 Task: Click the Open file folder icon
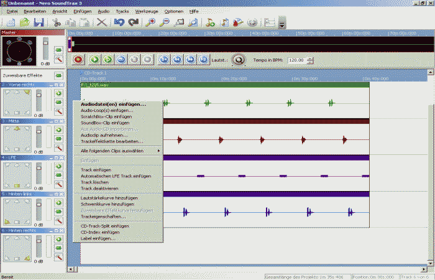[x=24, y=22]
